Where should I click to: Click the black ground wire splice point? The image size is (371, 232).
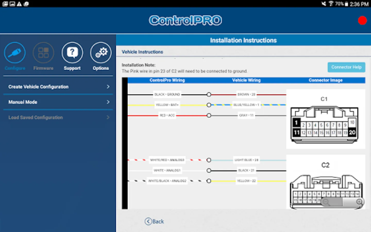tap(209, 95)
